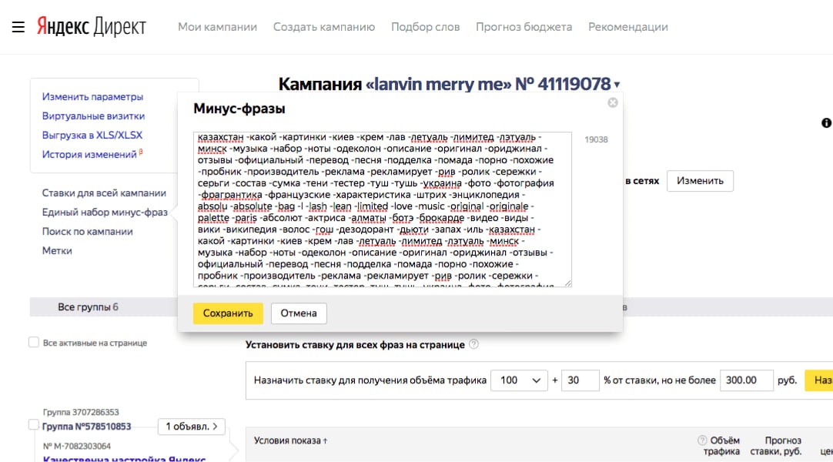Click the Отмена button

pyautogui.click(x=299, y=313)
